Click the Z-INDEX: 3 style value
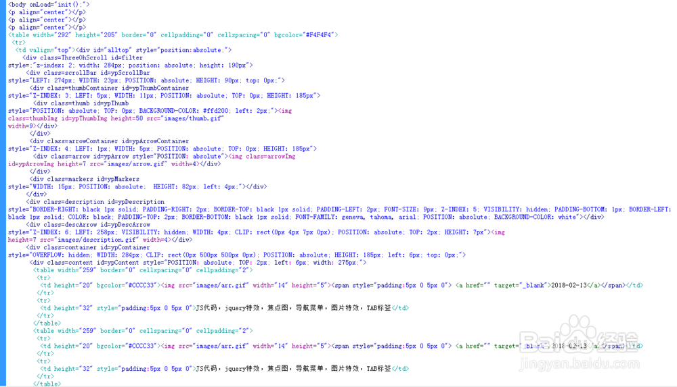Screen dimensions: 677x387 (x=52, y=96)
